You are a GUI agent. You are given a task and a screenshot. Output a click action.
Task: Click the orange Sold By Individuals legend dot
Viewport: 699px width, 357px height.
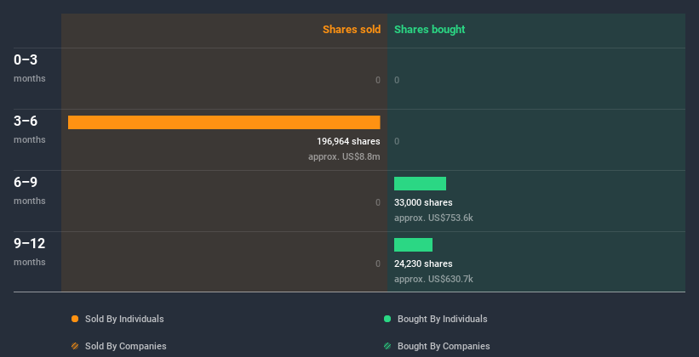(x=75, y=319)
